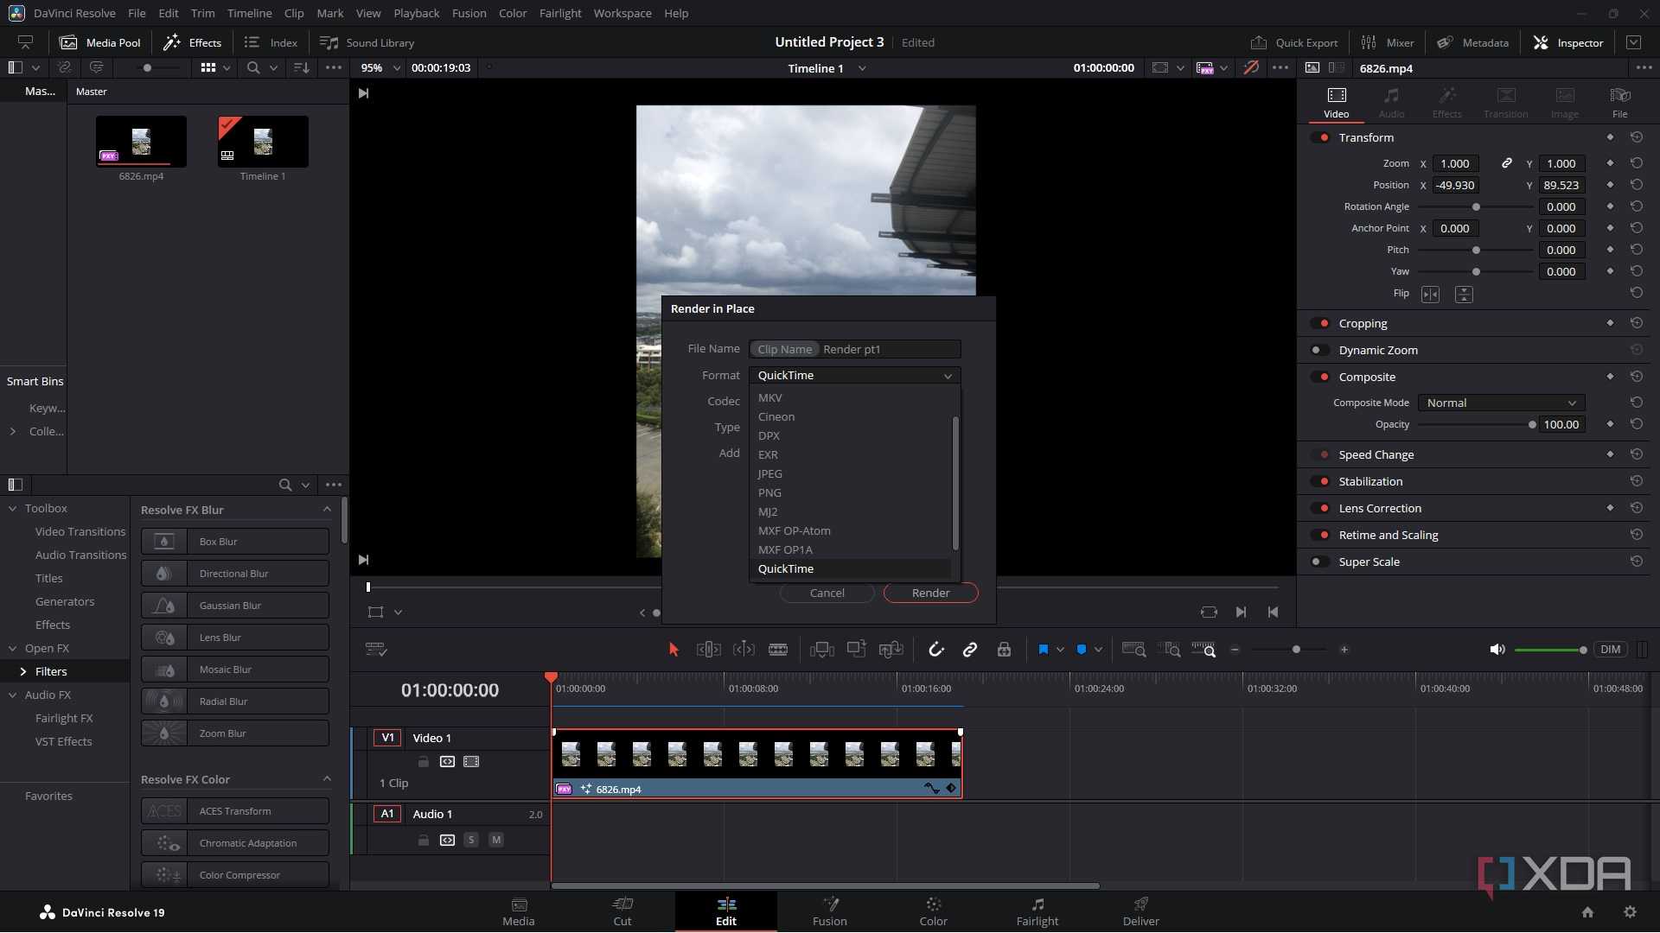Toggle the Linked Selection chain icon

(970, 650)
